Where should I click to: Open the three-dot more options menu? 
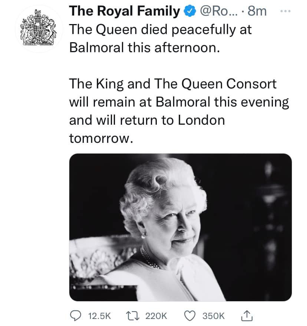pyautogui.click(x=286, y=11)
